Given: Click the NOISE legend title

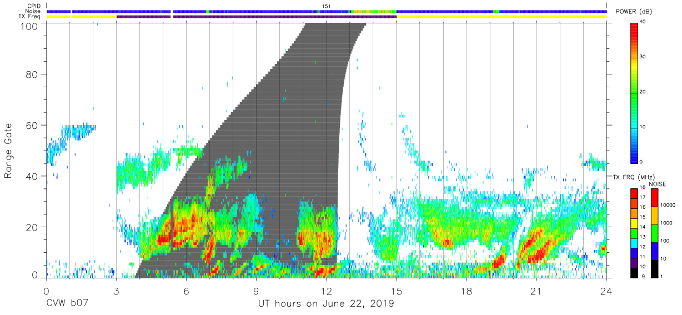Looking at the screenshot, I should (x=657, y=184).
